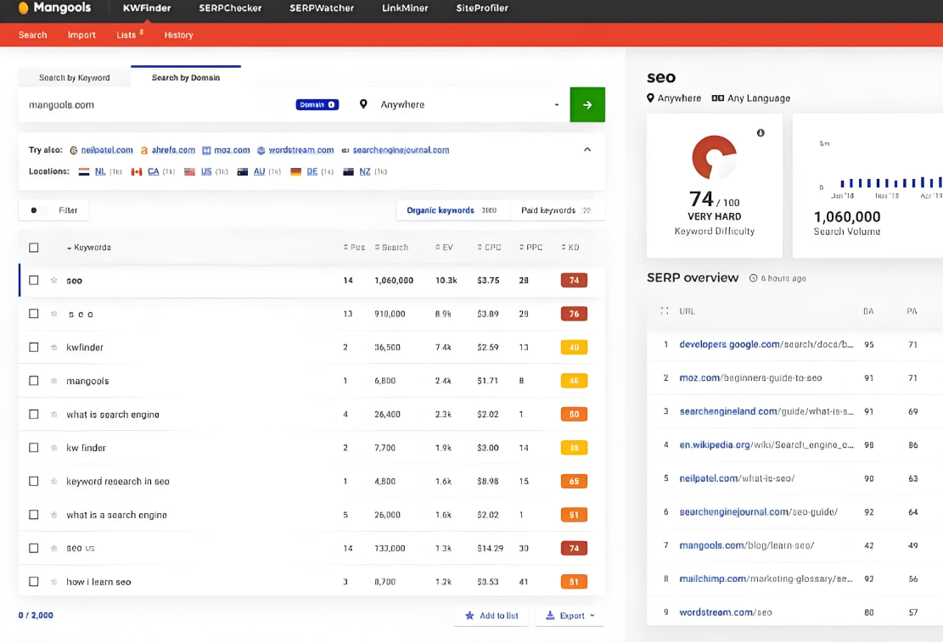Star the 'kwfinder' keyword row
Viewport: 943px width, 642px height.
53,348
